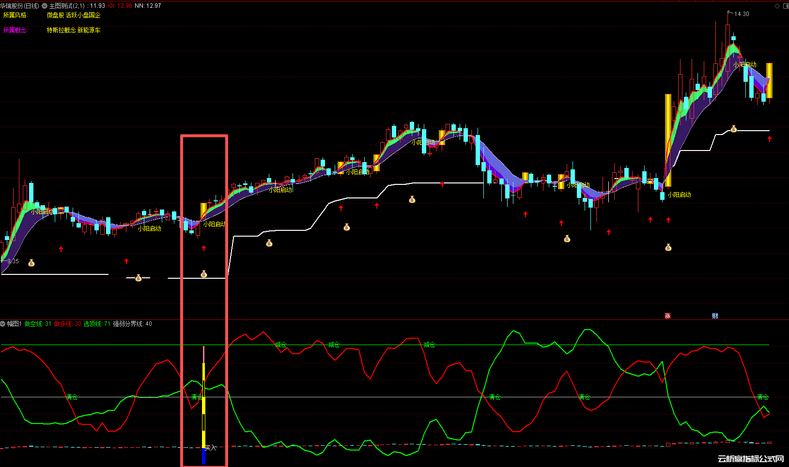Screen dimensions: 789x467
Task: Collapse the 幅图1 sub-chart dropdown arrow
Action: [x=3, y=324]
